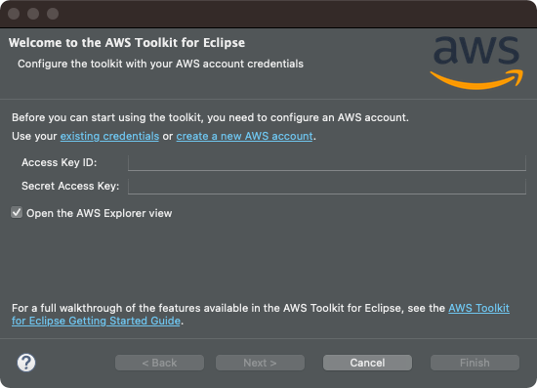Click the Finish button

click(475, 363)
